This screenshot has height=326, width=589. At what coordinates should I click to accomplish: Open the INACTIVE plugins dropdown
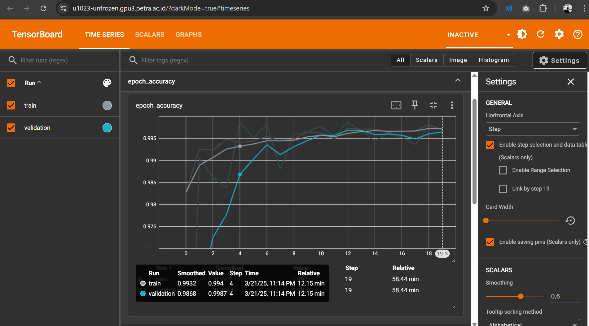pos(479,35)
